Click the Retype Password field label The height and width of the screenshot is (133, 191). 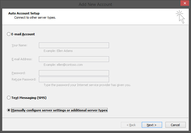(x=24, y=79)
